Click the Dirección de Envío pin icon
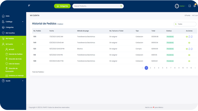This screenshot has height=111, width=198. pos(7,59)
